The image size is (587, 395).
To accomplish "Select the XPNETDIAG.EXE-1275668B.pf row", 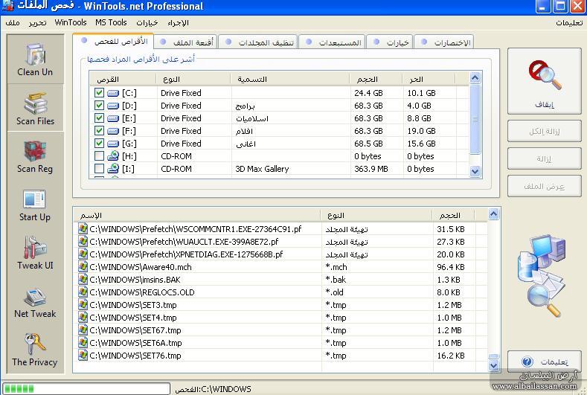I will tap(280, 254).
